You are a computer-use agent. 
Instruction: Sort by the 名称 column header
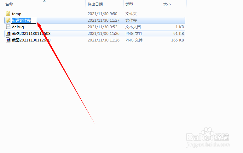coord(9,4)
